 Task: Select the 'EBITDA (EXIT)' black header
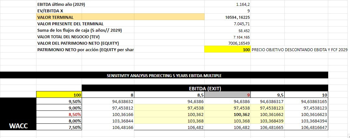point(205,88)
